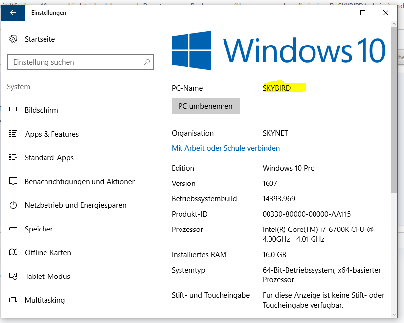Screen dimensions: 404x323
Task: Click the Speicher drive icon
Action: coord(13,229)
